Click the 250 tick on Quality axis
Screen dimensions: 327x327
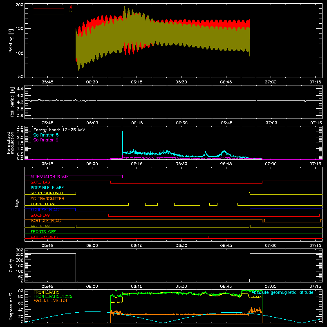click(x=20, y=255)
